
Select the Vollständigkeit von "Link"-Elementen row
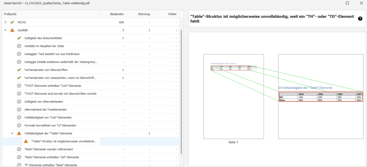pos(90,118)
